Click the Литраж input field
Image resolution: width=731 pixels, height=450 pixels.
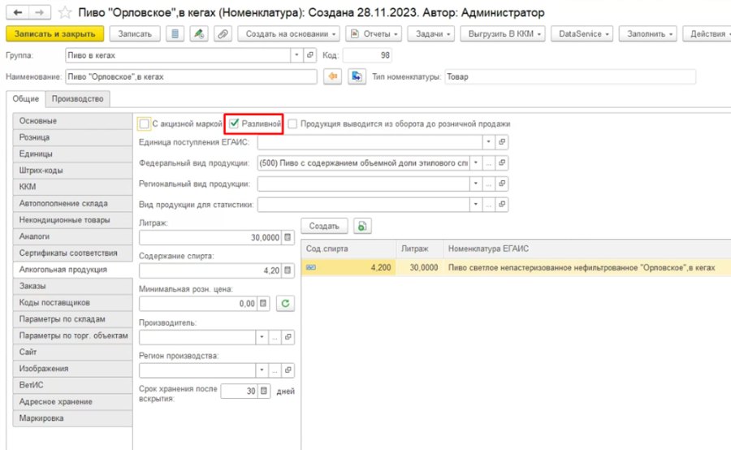210,237
